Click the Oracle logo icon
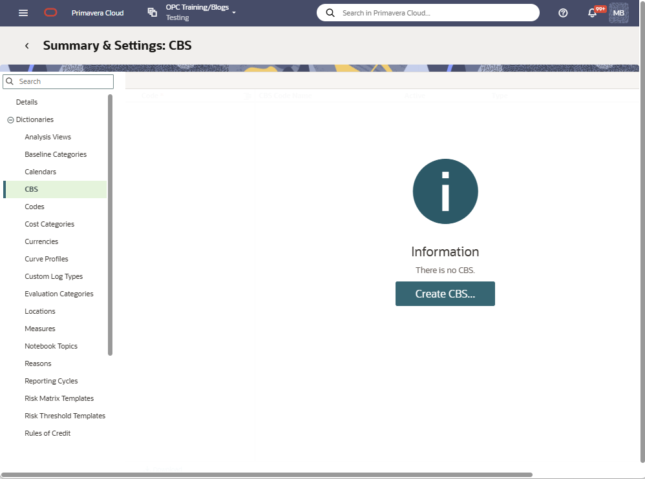The width and height of the screenshot is (645, 479). [50, 13]
